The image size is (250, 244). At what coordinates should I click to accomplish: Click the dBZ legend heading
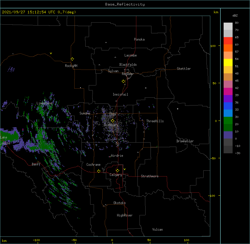235,15
